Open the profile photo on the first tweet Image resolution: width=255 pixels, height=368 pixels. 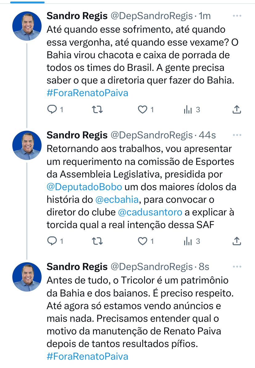tap(27, 26)
